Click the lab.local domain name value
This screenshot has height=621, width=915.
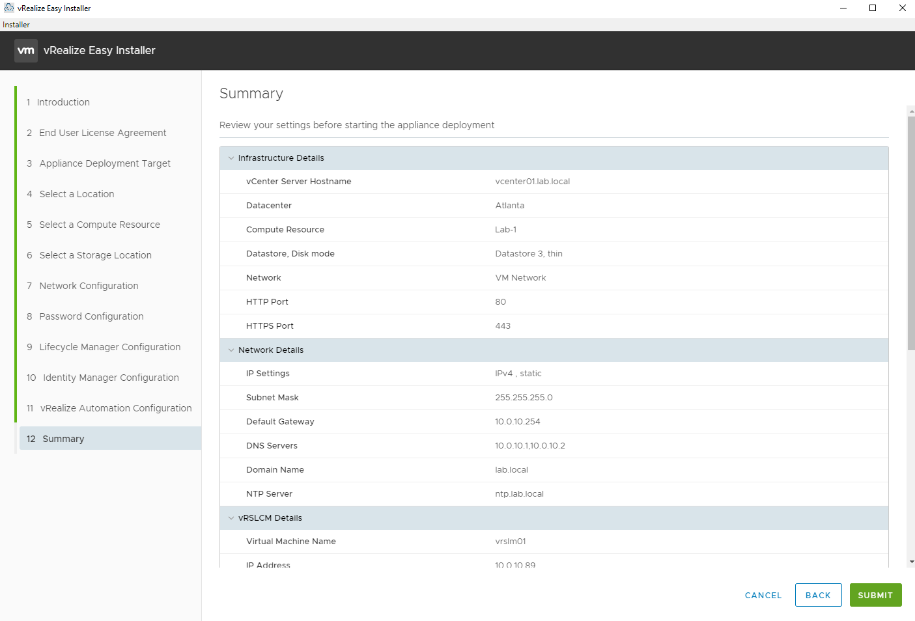click(512, 470)
